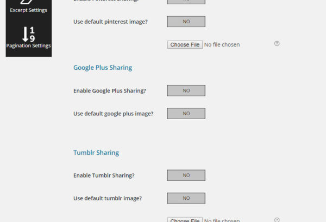Open the Excerpt Settings text label

28,10
